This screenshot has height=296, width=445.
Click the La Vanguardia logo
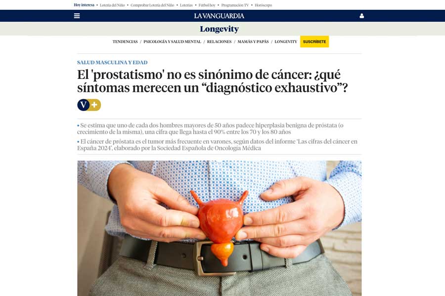(219, 16)
